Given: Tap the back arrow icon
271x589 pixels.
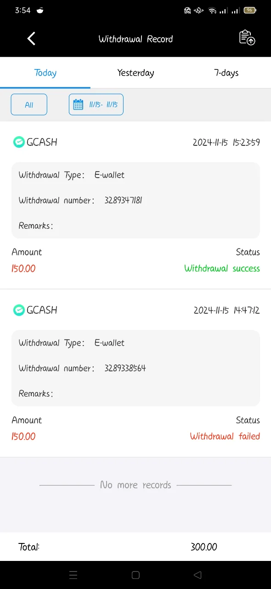Looking at the screenshot, I should 31,39.
